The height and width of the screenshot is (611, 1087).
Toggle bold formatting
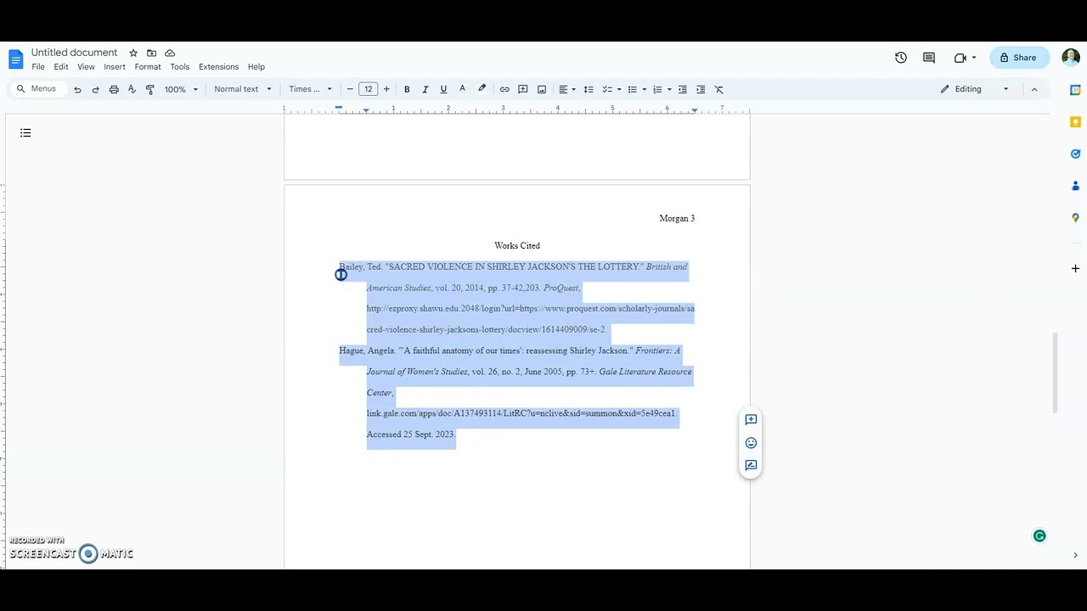click(x=407, y=89)
